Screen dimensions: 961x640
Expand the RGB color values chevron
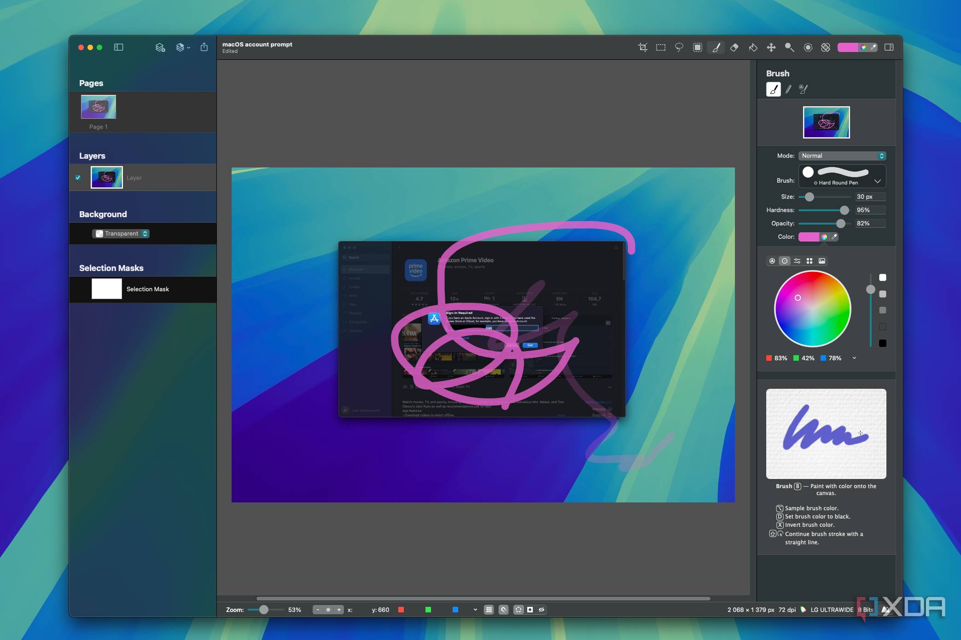point(854,358)
